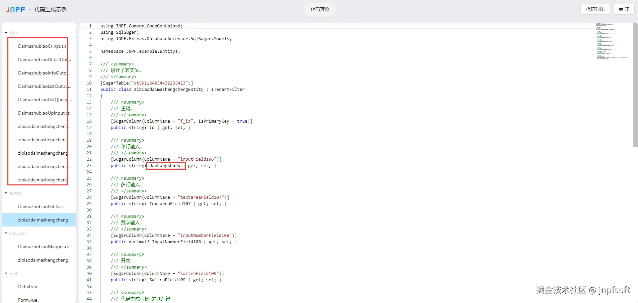Open the DaimazhubiaoListQuery... file
638x303 pixels.
(39, 100)
